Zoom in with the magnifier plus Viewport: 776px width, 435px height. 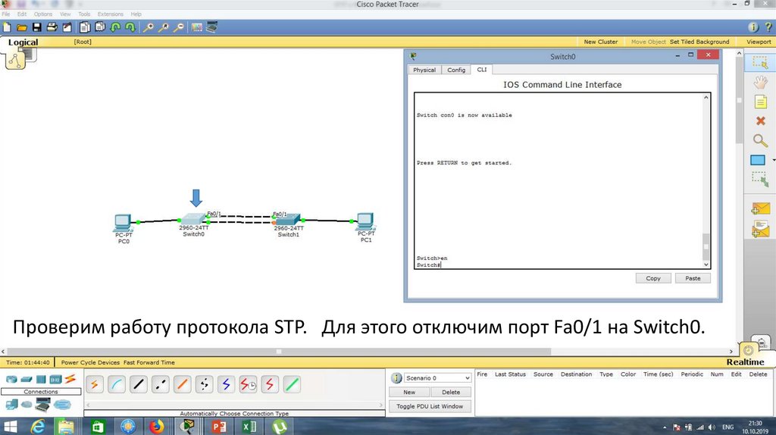click(x=148, y=27)
